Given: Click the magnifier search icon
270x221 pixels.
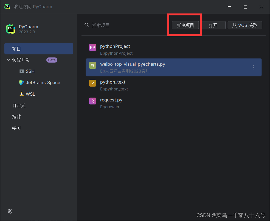Looking at the screenshot, I should coord(87,25).
